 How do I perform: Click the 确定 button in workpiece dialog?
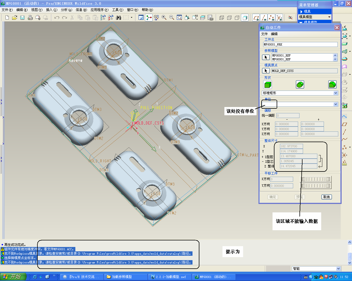pos(273,197)
